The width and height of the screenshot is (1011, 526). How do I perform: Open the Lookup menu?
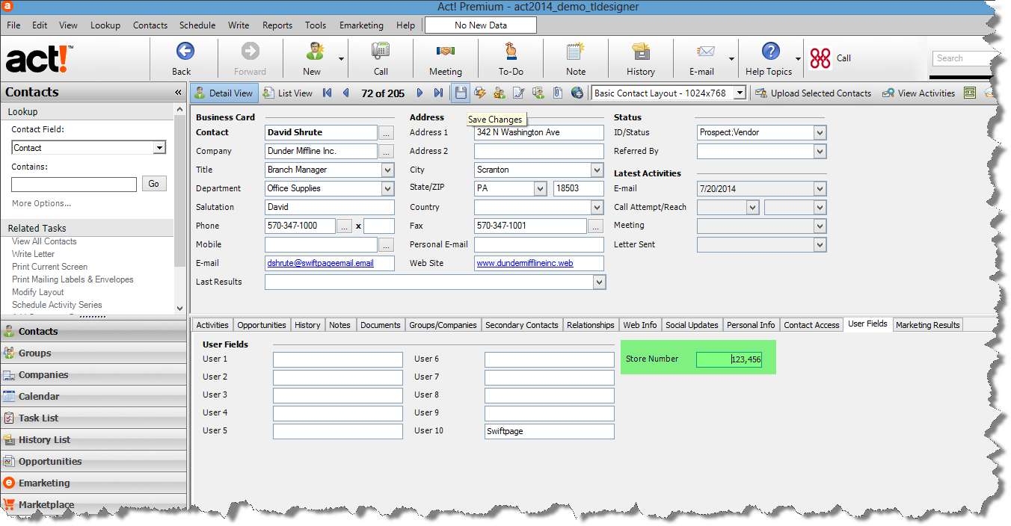coord(105,25)
